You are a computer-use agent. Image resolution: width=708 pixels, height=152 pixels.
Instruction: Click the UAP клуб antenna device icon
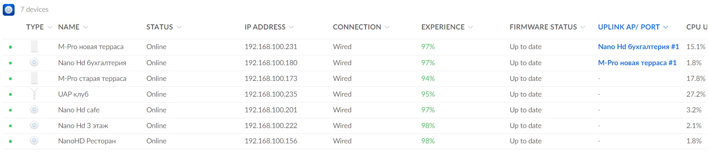coord(34,94)
